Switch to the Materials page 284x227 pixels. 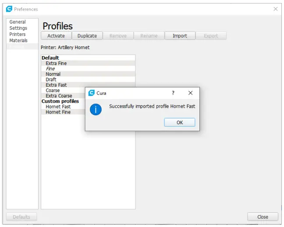coord(18,40)
